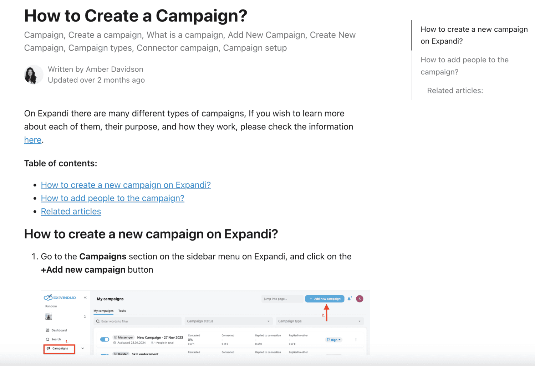Open Dashboard icon in sidebar
535x366 pixels.
pos(48,330)
